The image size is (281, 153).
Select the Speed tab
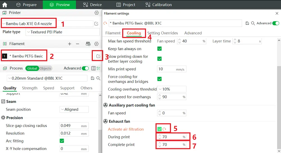49,88
